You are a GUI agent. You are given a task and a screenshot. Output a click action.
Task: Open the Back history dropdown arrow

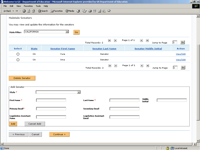click(13, 11)
